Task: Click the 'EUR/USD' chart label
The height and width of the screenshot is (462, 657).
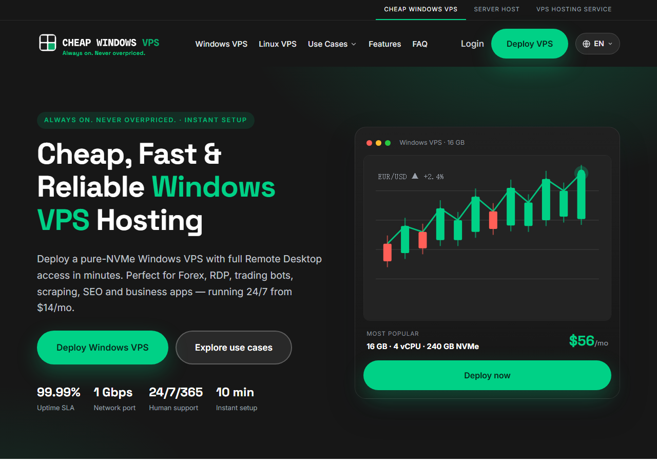Action: (392, 177)
